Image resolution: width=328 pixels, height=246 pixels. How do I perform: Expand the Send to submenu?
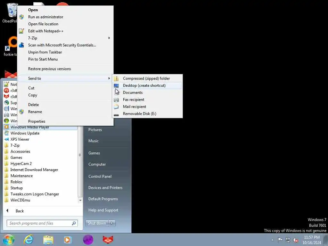click(x=65, y=78)
